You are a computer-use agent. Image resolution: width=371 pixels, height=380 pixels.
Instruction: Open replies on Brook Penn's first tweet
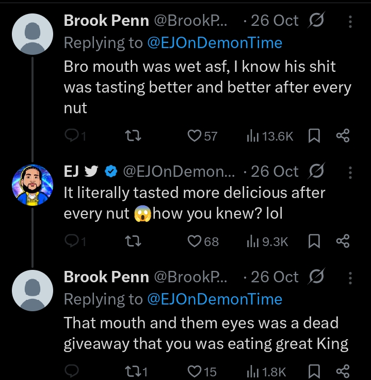click(71, 136)
